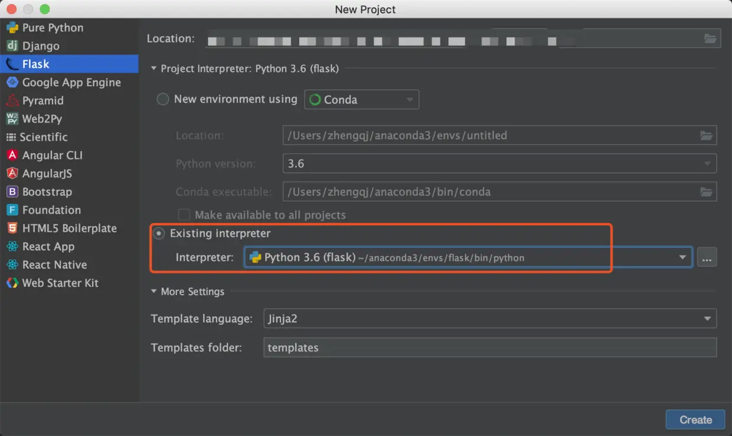Image resolution: width=732 pixels, height=436 pixels.
Task: Browse for project Location folder icon
Action: point(711,39)
